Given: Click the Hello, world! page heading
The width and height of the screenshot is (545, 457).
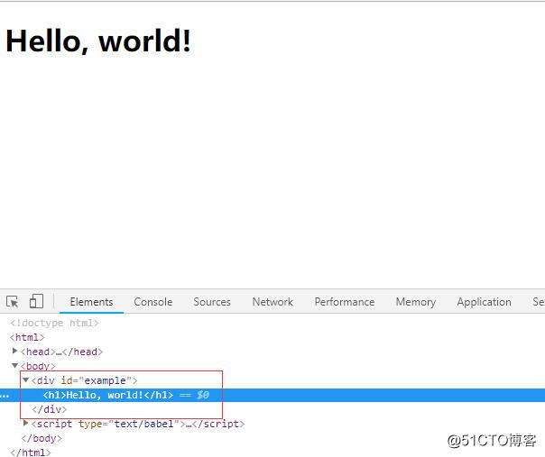Looking at the screenshot, I should (98, 41).
